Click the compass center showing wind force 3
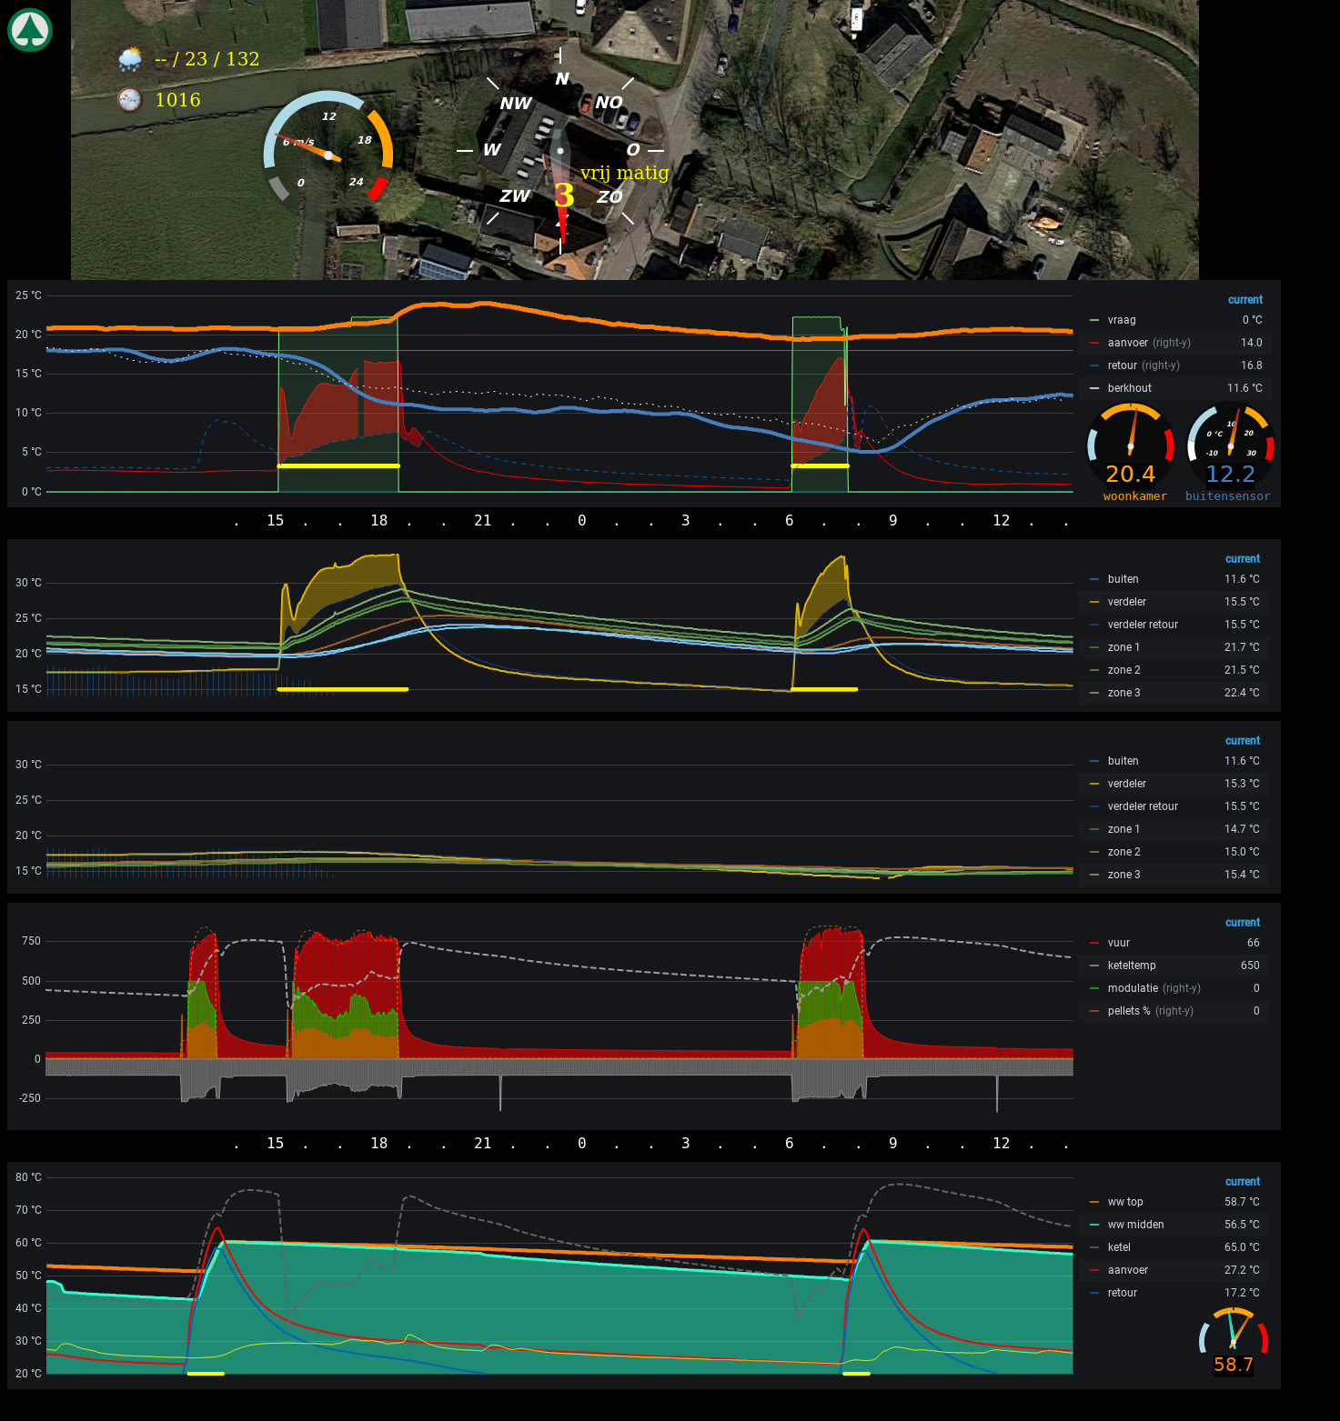This screenshot has height=1421, width=1340. coord(563,195)
